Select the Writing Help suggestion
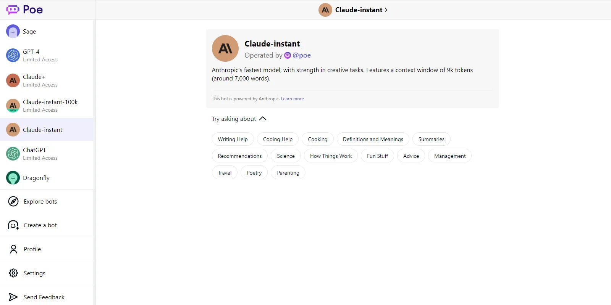 pos(233,139)
